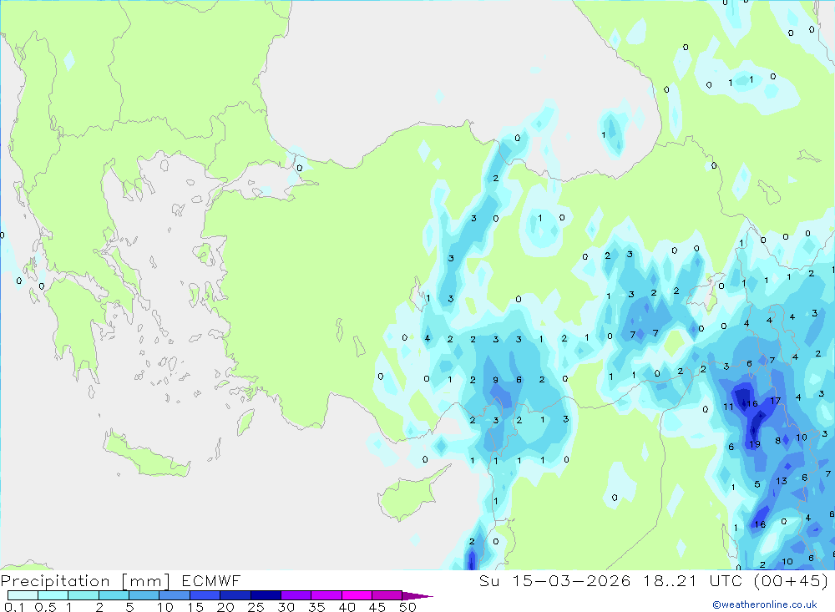The image size is (835, 612).
Task: Pick the 30–35 mm purple legend swatch
Action: pyautogui.click(x=296, y=595)
